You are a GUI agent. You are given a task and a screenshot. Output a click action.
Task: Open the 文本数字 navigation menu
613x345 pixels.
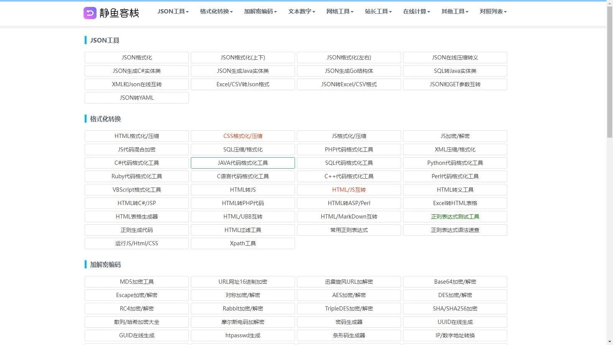(302, 11)
